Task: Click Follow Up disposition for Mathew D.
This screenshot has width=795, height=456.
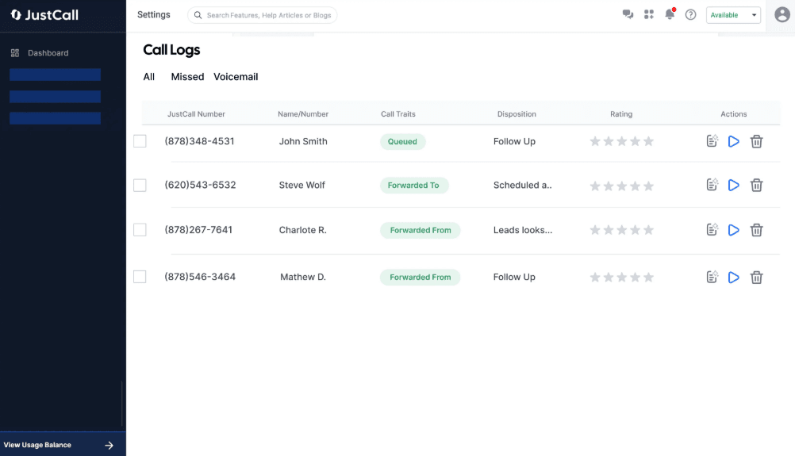Action: tap(514, 277)
